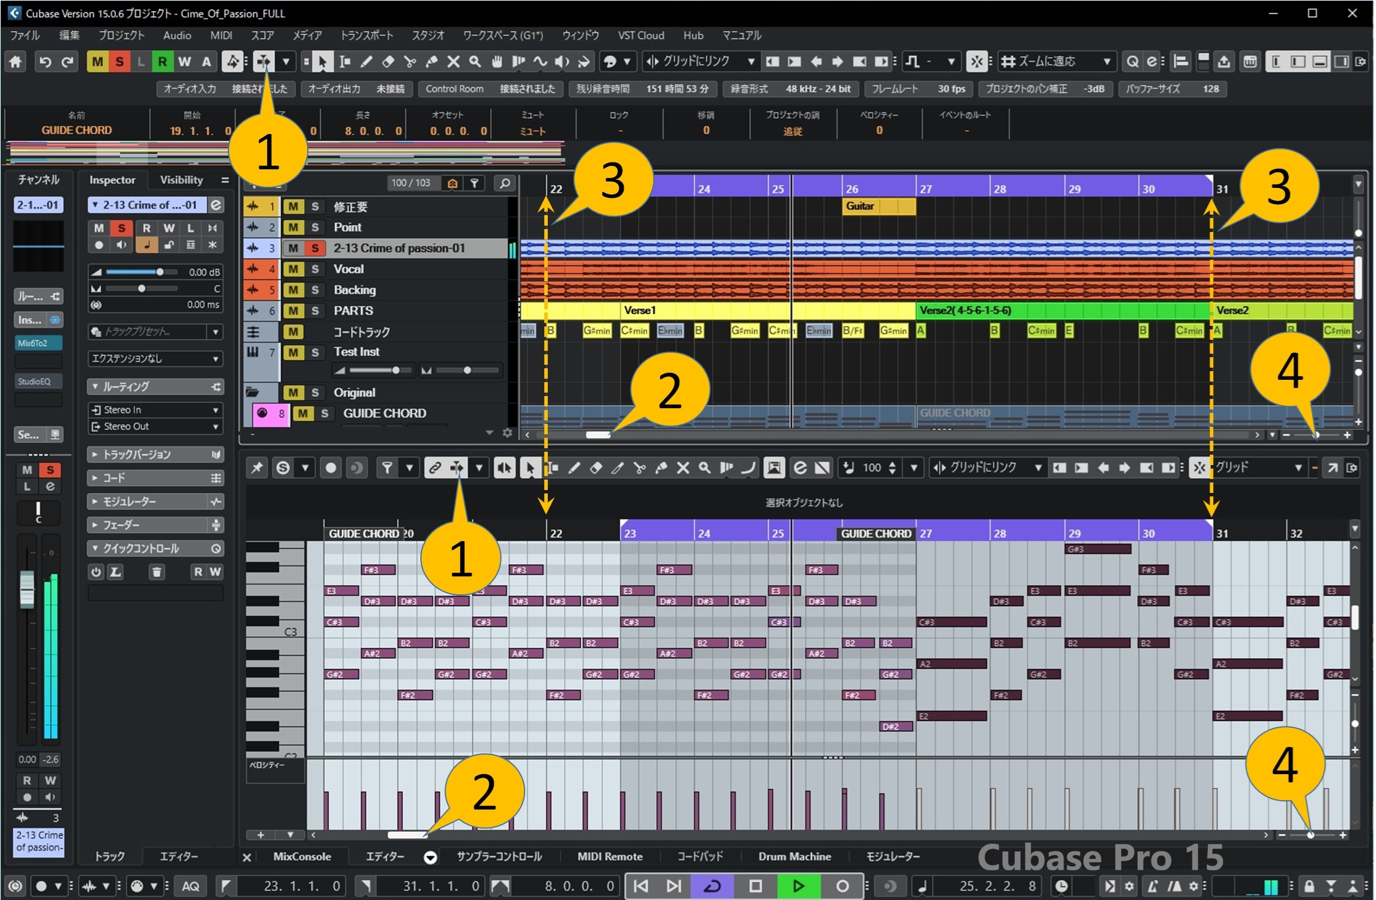Screen dimensions: 1376x900
Task: Switch to the MixConsole tab
Action: pos(302,857)
